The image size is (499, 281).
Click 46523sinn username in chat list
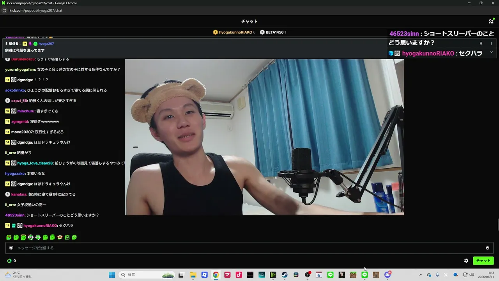(15, 215)
